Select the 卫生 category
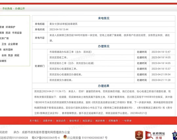The height and width of the screenshot is (140, 177). tap(4, 44)
